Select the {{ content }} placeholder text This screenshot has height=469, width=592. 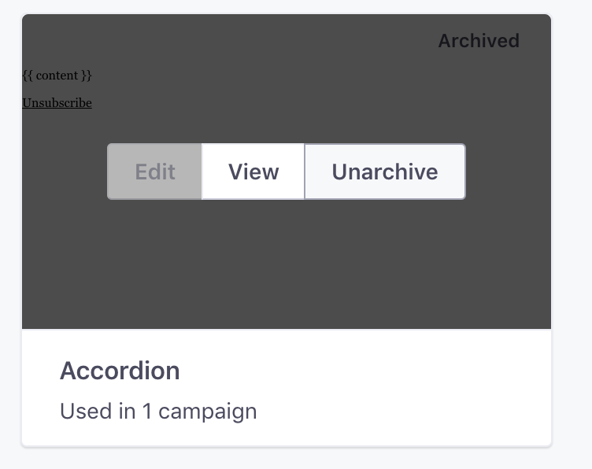point(57,76)
